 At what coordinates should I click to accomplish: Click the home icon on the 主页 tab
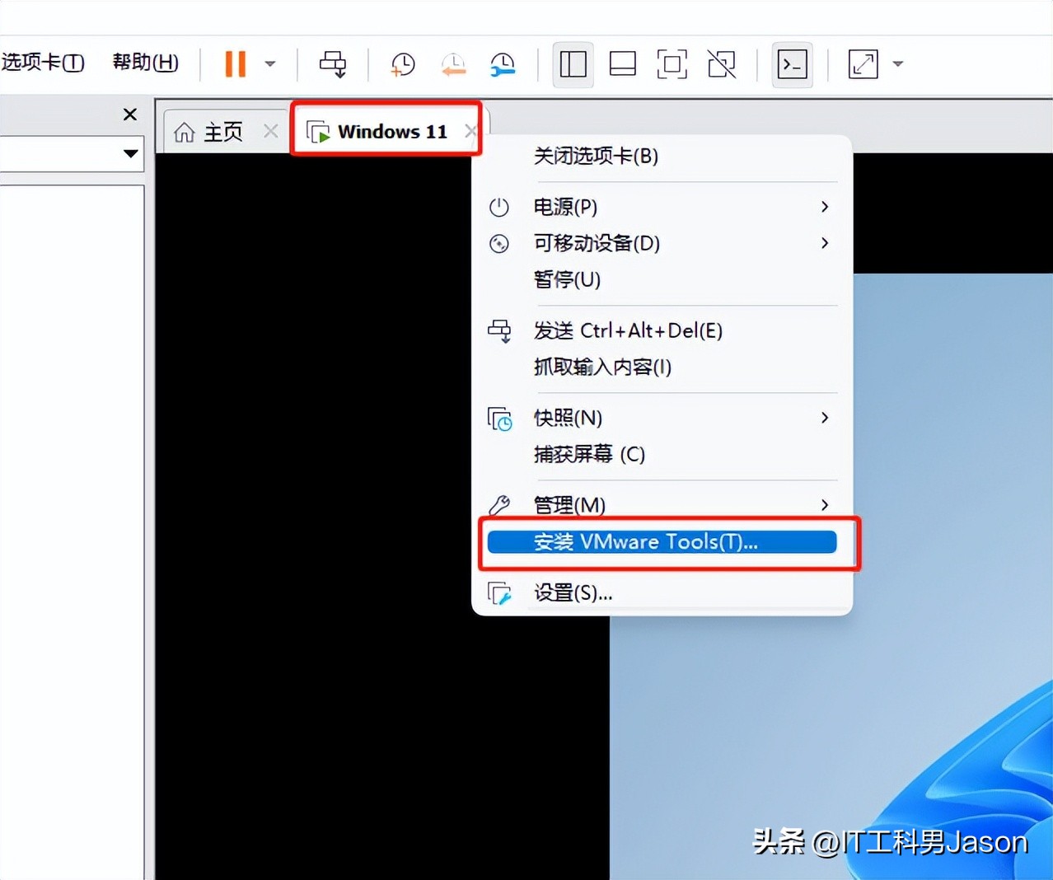[185, 132]
